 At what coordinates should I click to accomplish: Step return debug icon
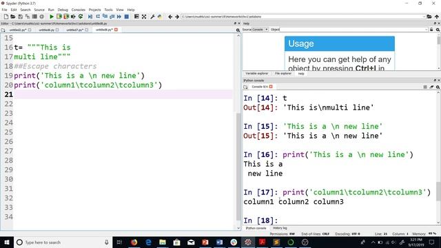(112, 17)
